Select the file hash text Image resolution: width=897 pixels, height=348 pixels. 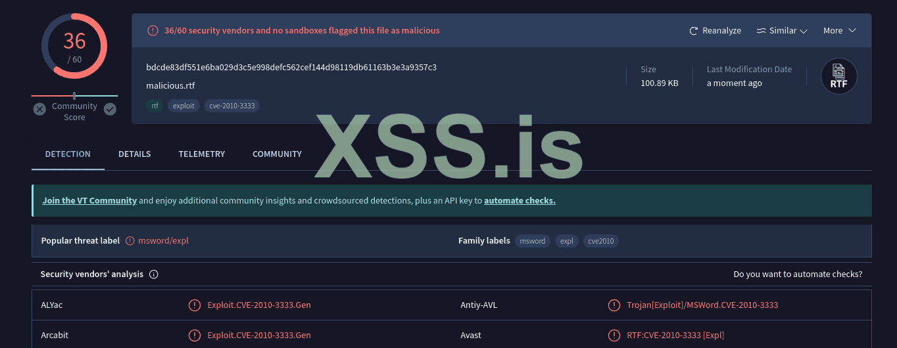click(291, 68)
